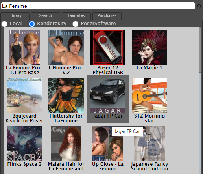Screen dimensions: 203x174
Task: Click the 'Boulevard Beach for Poser' caption
Action: pos(24,118)
